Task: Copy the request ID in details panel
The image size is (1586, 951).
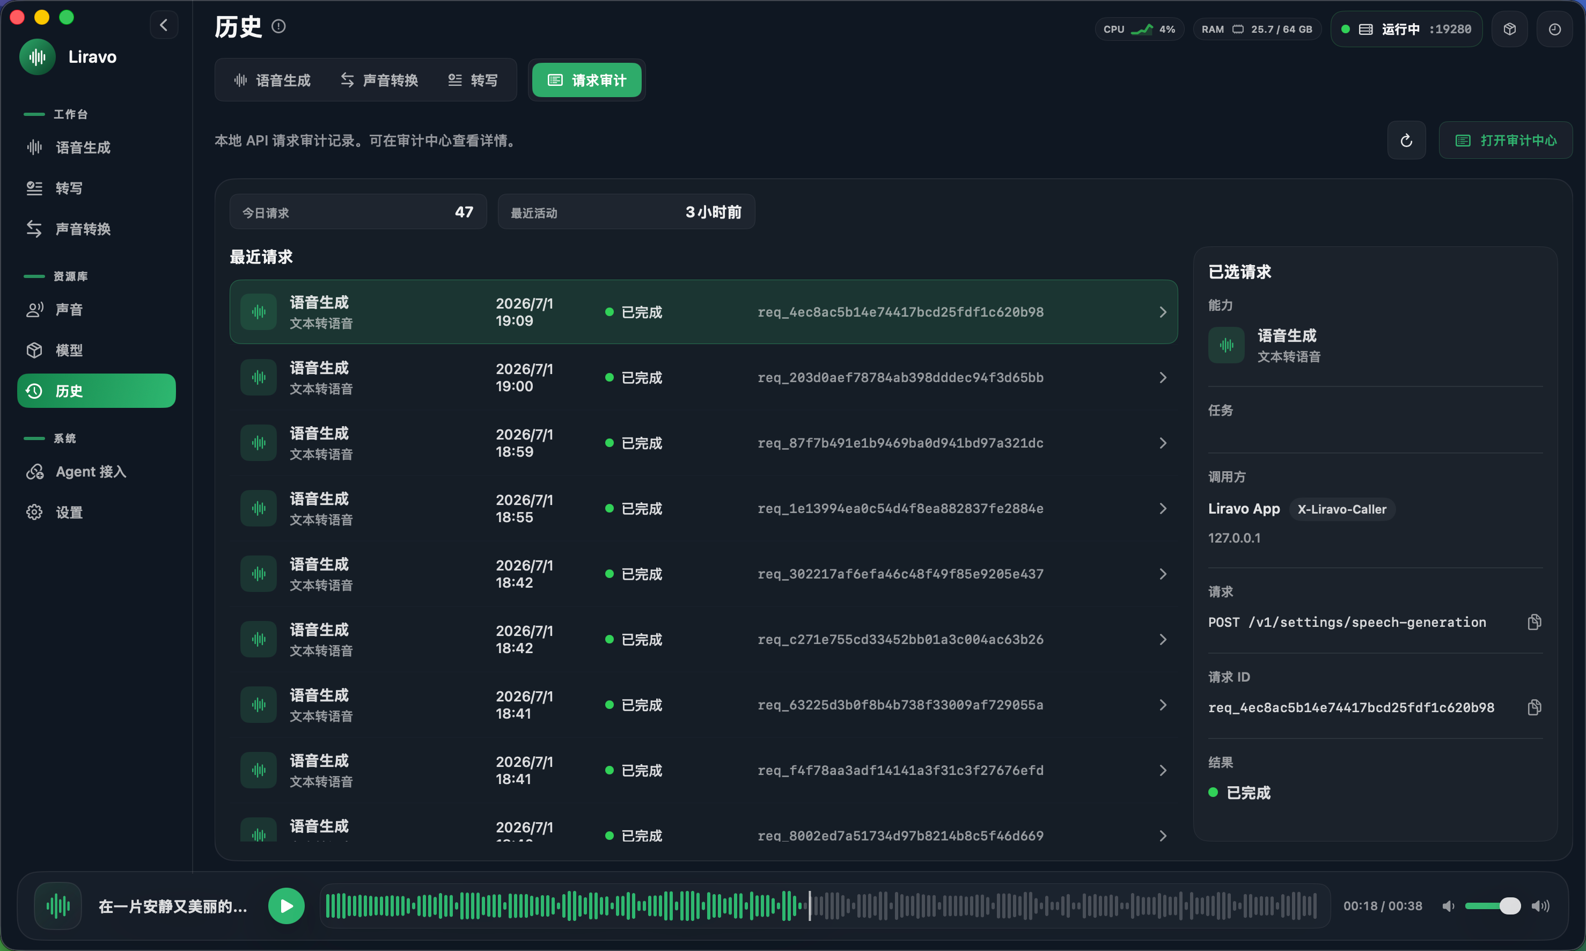Action: click(1534, 707)
